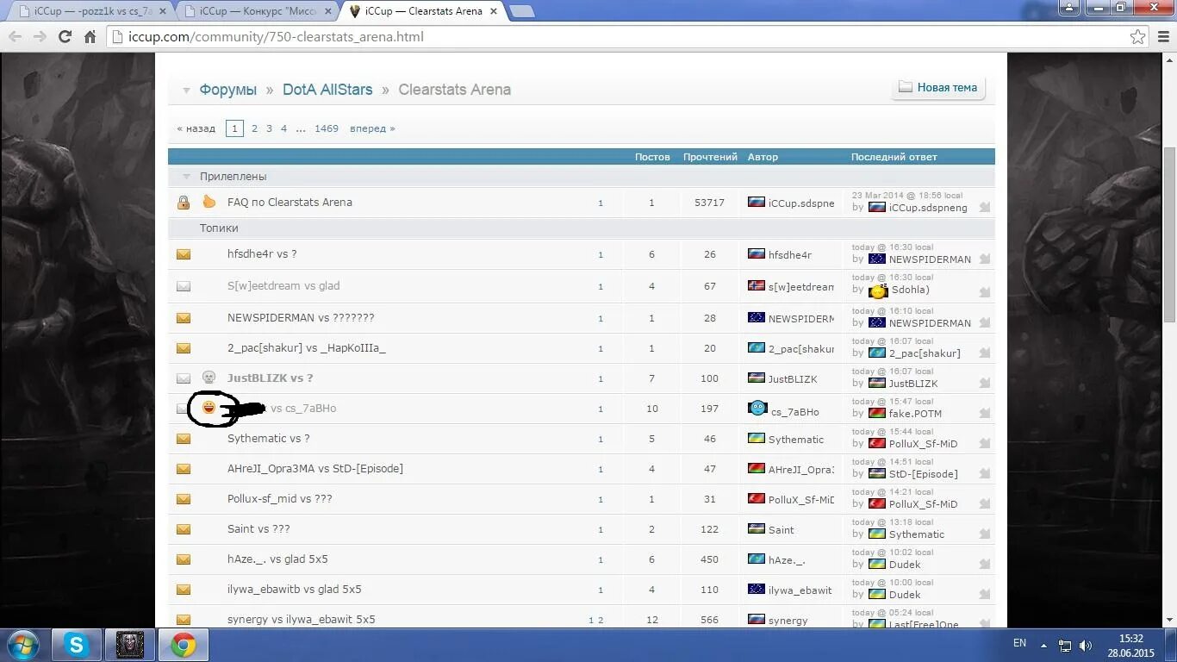Screen dimensions: 1177x662
Task: Open a new browser tab
Action: point(522,11)
